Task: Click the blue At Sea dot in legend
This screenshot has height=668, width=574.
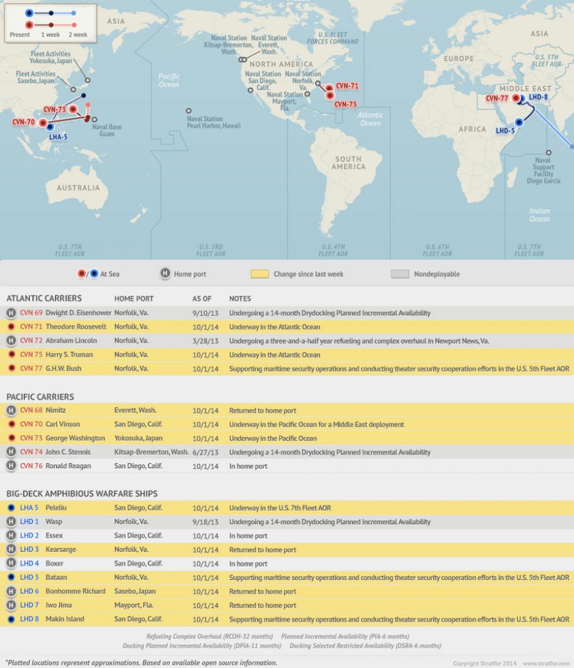Action: click(x=94, y=274)
